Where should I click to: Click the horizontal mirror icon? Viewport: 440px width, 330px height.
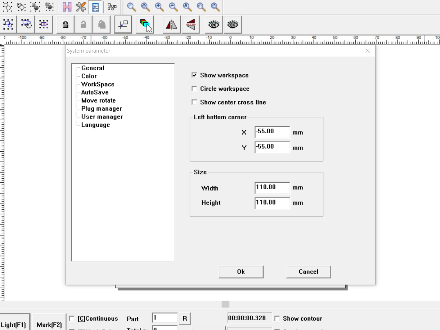point(171,24)
